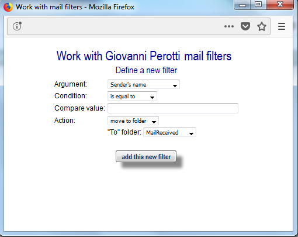Save page to Pocket

coord(245,26)
